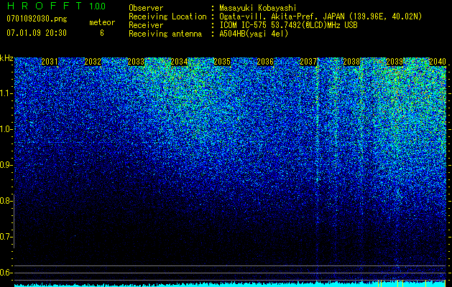Click the 2031 time marker

pyautogui.click(x=50, y=62)
